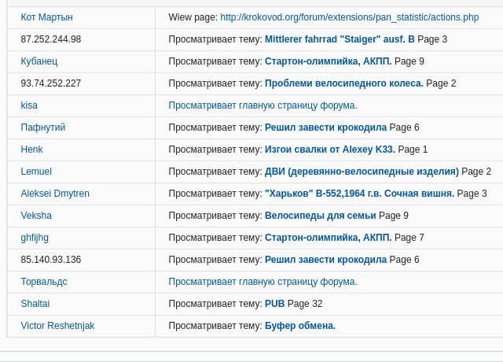Open topic Изгои свалки от Alexey K33

click(x=330, y=150)
